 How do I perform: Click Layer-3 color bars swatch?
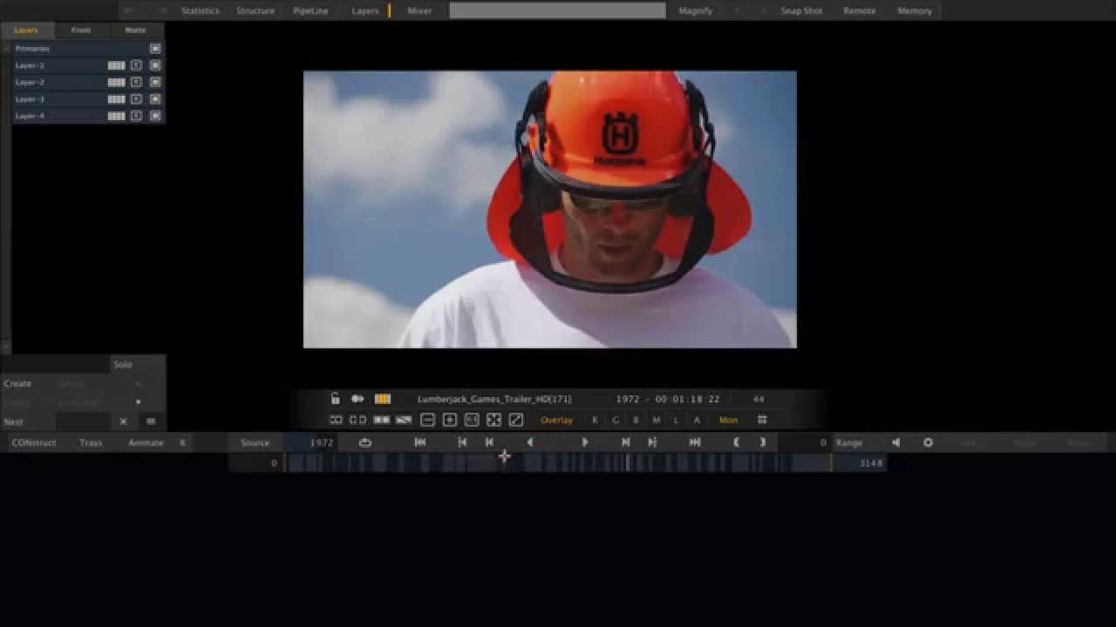(x=116, y=99)
